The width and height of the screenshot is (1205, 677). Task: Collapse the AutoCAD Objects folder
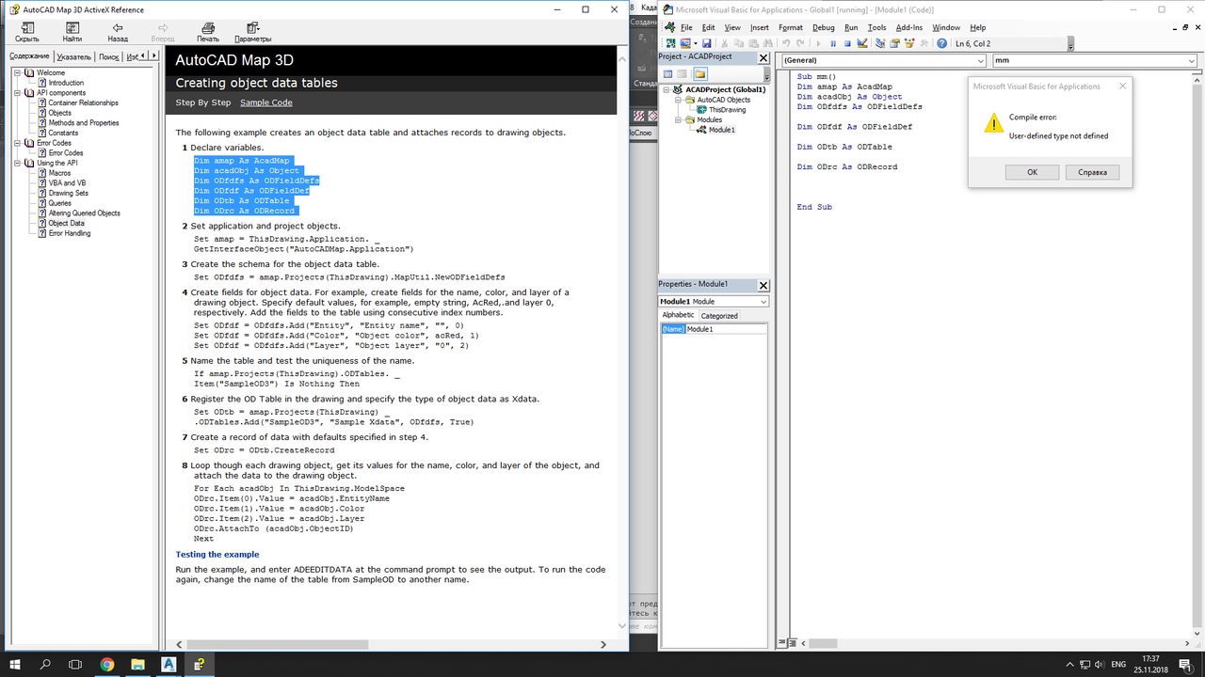[x=678, y=100]
